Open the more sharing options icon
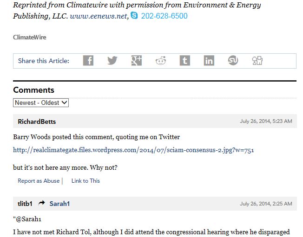 tap(257, 60)
